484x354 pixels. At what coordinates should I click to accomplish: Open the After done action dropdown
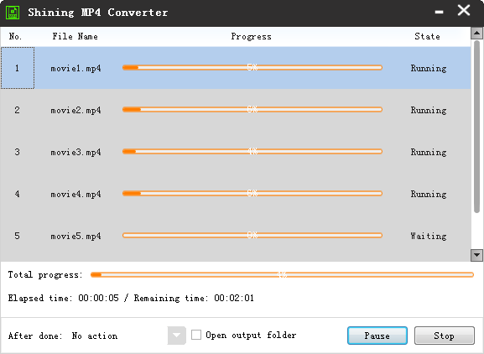click(x=176, y=336)
